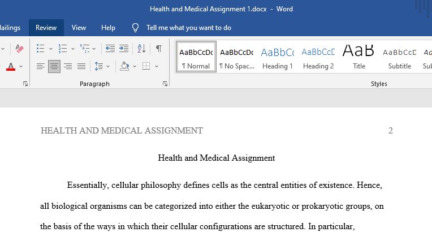Open the View tab
432x232 pixels.
[x=79, y=28]
